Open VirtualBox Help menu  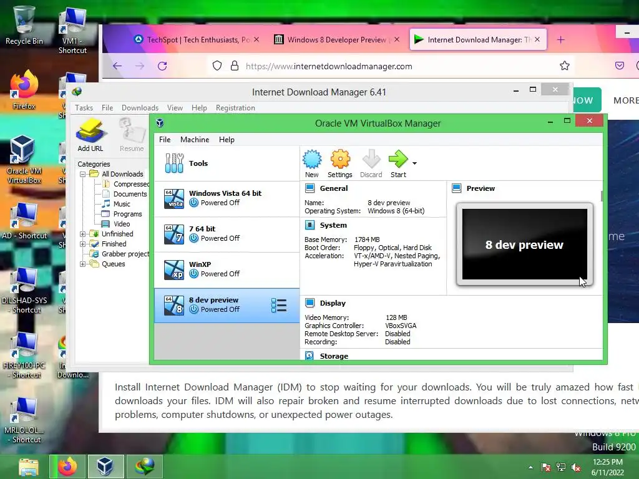(227, 140)
